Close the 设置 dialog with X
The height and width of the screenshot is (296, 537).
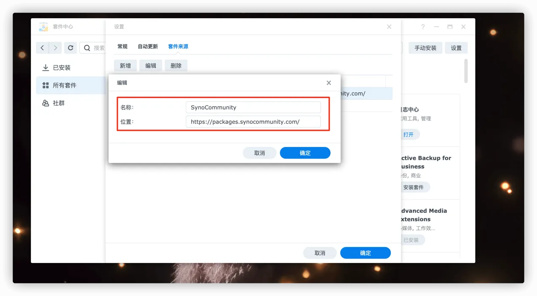tap(389, 27)
